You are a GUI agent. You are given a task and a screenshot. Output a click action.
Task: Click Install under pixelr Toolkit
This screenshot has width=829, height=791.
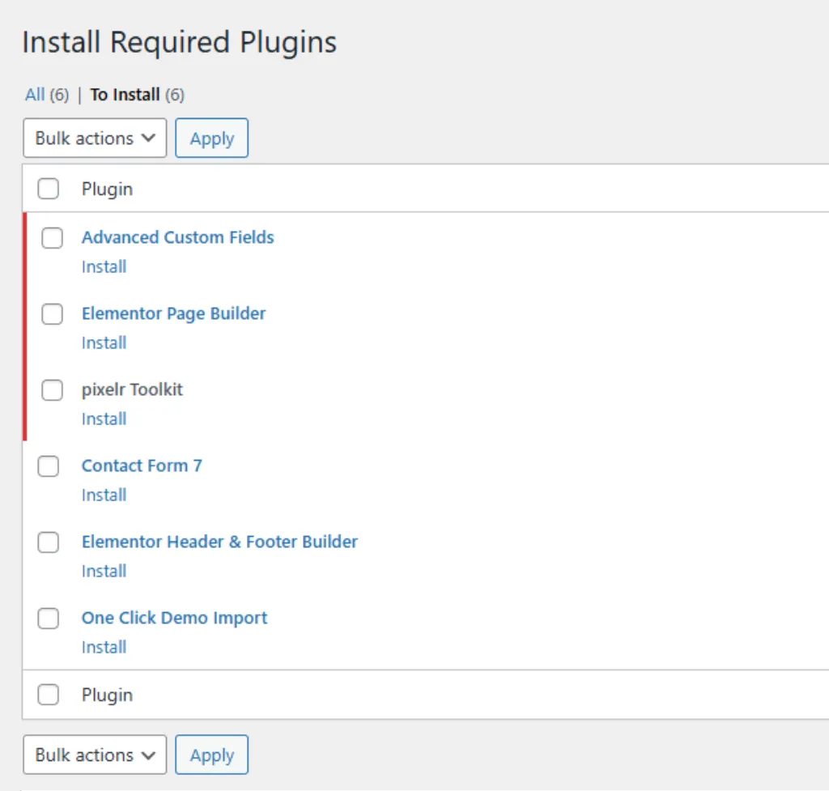[104, 419]
